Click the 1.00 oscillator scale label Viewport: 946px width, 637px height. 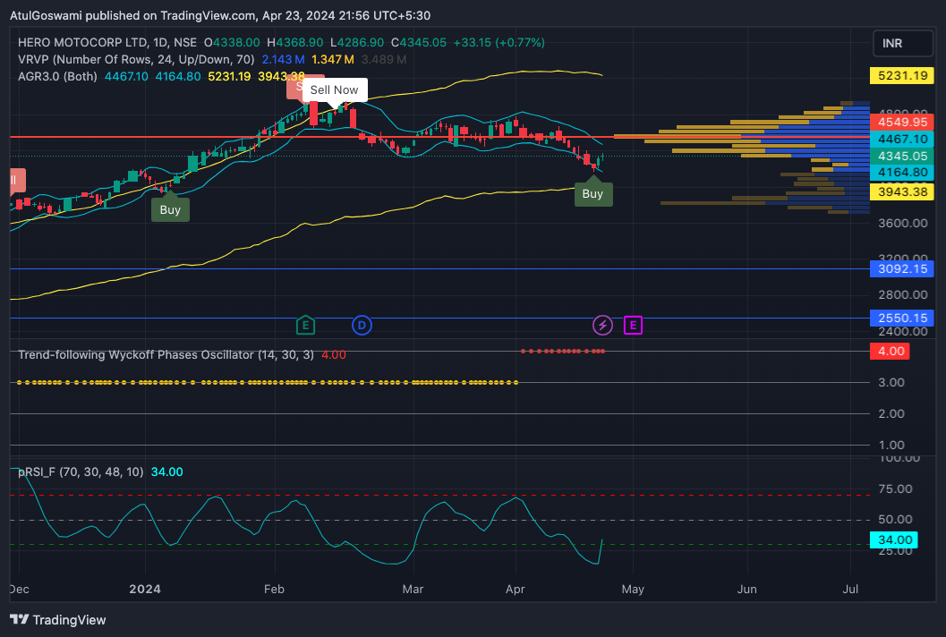[x=891, y=446]
